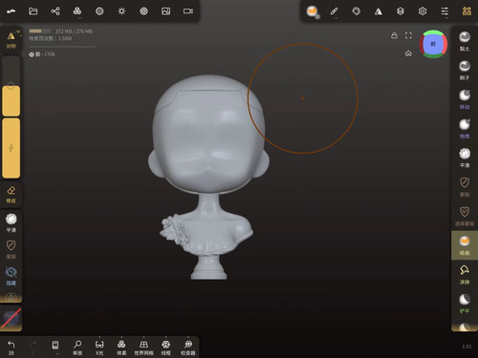The image size is (478, 358).
Task: Select the 拖拽 drag tool
Action: 465,129
